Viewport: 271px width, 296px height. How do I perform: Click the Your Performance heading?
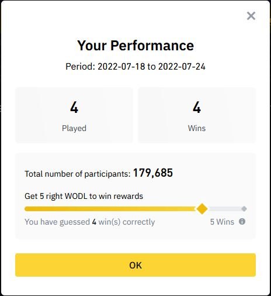135,46
